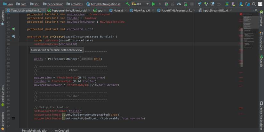The image size is (264, 132).
Task: Toggle the Project tool window
Action: click(261, 21)
